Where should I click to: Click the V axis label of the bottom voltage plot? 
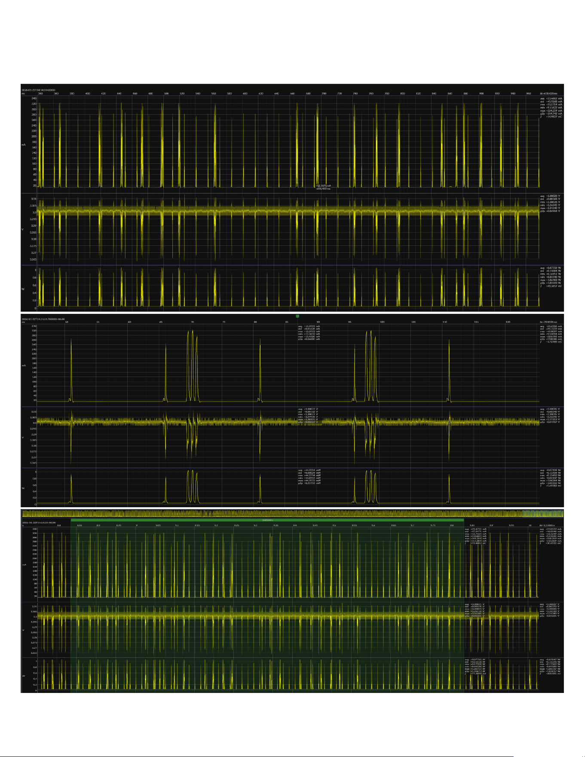[x=23, y=630]
